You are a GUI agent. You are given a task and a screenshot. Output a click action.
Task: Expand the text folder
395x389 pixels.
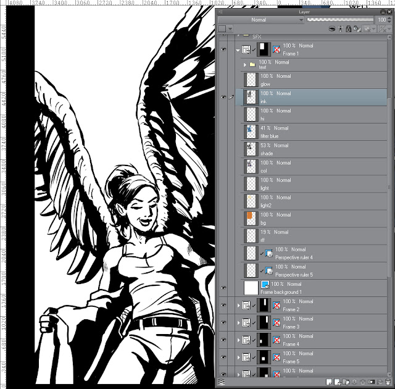point(245,65)
